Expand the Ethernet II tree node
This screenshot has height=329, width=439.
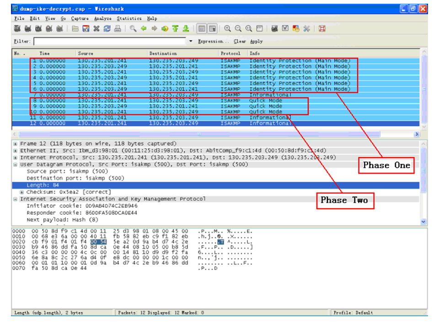tap(16, 151)
